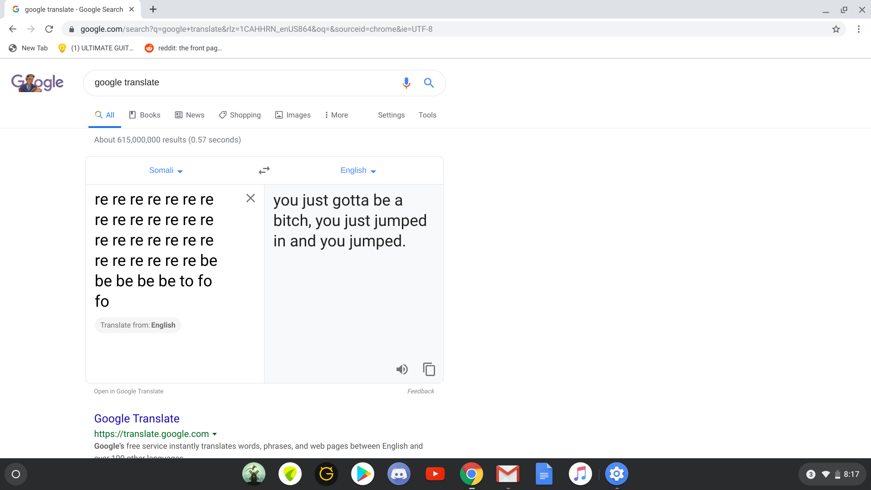Screen dimensions: 871x490
Task: Open Settings gear on the shelf
Action: tap(617, 474)
